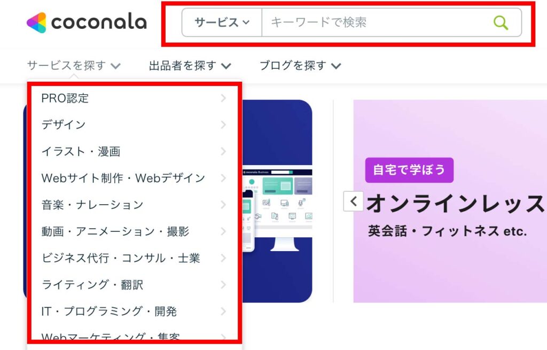Collapse the サービスを探す menu
The image size is (547, 350).
pos(74,65)
